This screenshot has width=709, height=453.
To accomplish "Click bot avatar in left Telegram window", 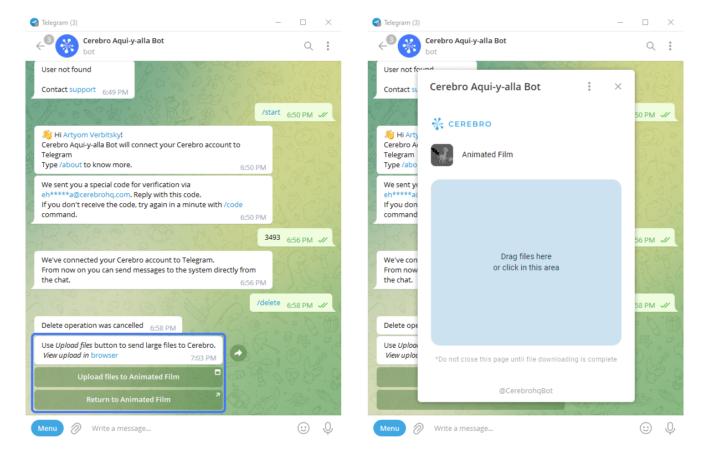I will coord(67,46).
